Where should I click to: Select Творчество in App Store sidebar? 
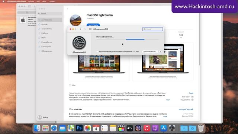tap(50, 29)
